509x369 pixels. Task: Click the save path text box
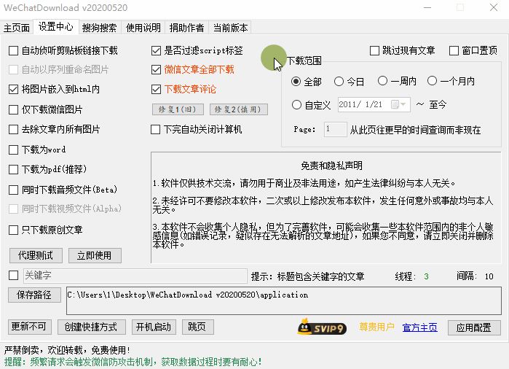(x=284, y=300)
